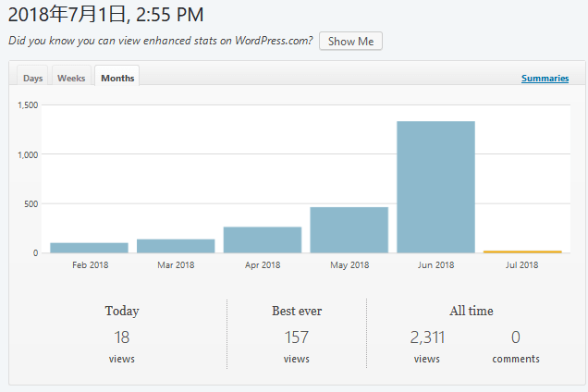The height and width of the screenshot is (392, 588).
Task: Select the Months tab
Action: click(x=117, y=79)
